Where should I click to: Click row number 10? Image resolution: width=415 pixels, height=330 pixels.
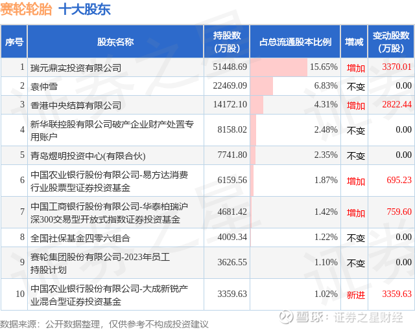tap(20, 294)
